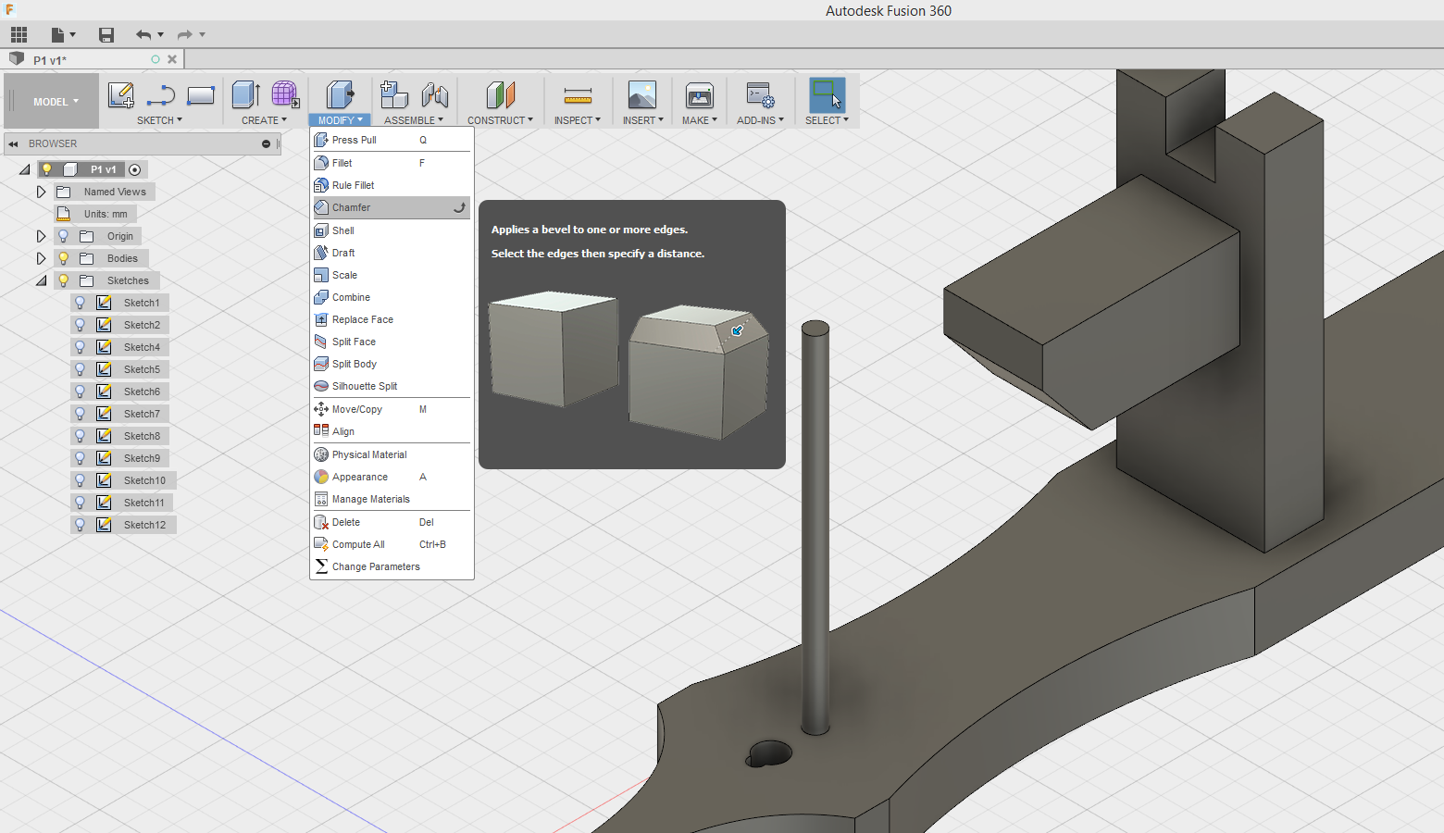Choose Combine from Modify menu
The height and width of the screenshot is (833, 1444).
coord(392,297)
